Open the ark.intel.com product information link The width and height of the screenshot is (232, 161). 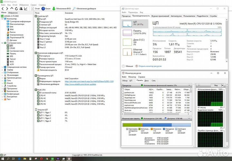89,81
